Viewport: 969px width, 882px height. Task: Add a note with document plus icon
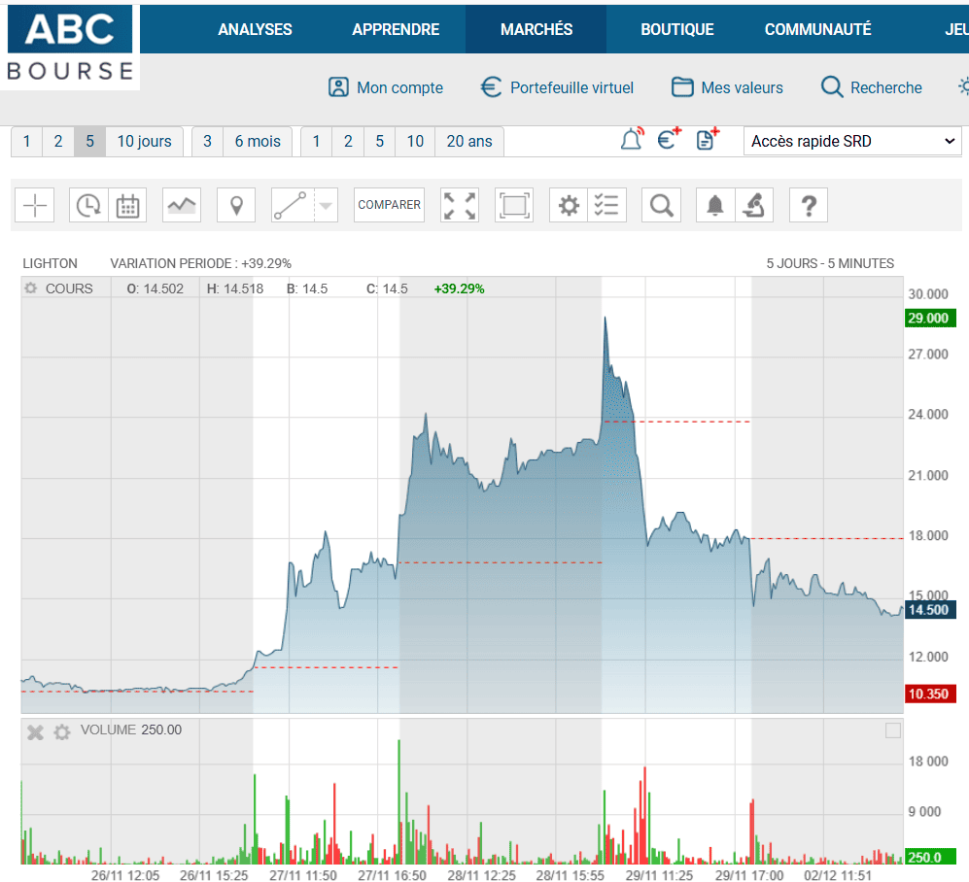707,140
